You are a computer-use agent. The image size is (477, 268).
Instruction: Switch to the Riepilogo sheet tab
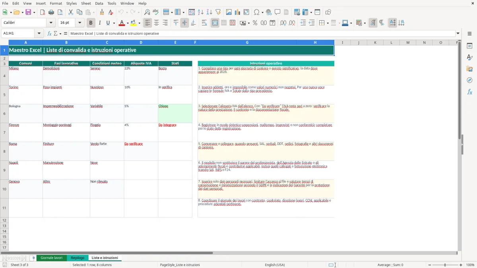click(x=78, y=258)
